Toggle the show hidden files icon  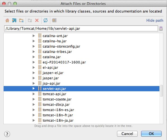coord(54,20)
